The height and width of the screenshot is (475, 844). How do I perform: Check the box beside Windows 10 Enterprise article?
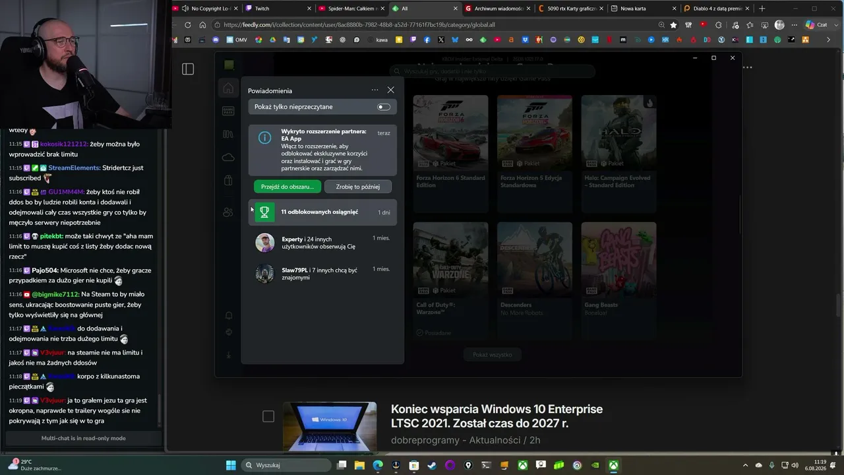[268, 416]
